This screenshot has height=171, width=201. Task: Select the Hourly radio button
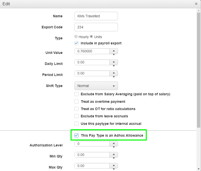point(76,36)
